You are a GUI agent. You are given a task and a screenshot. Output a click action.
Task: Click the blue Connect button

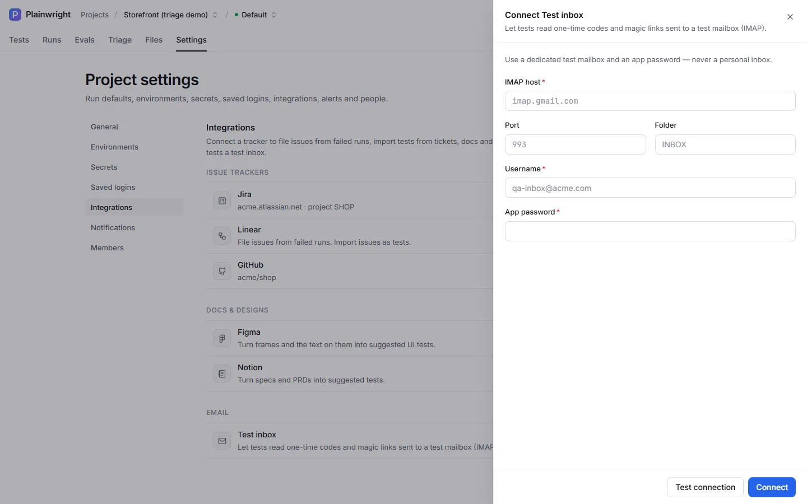pyautogui.click(x=772, y=487)
